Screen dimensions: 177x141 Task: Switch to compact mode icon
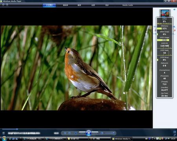175,135
